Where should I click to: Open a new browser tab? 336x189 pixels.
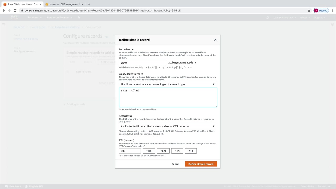[x=89, y=4]
